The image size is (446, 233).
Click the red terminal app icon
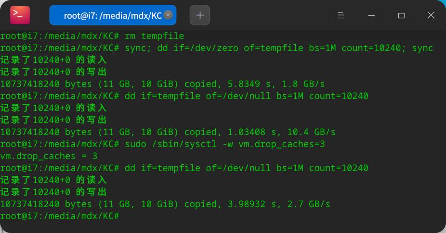pos(20,15)
